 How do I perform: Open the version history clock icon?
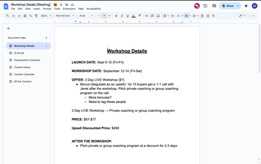205,6
